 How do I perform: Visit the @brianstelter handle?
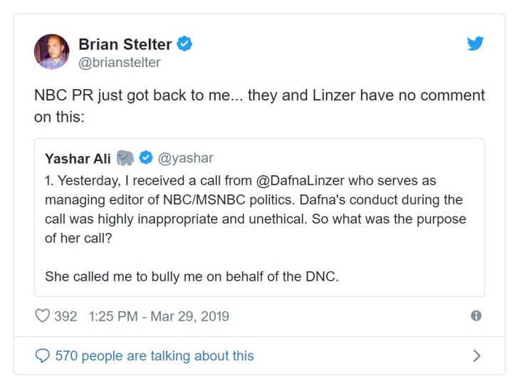(x=119, y=63)
